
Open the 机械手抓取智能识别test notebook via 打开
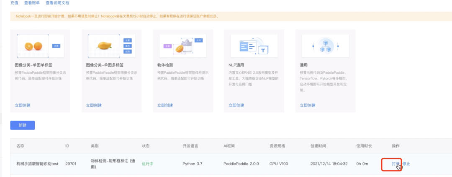tap(395, 164)
